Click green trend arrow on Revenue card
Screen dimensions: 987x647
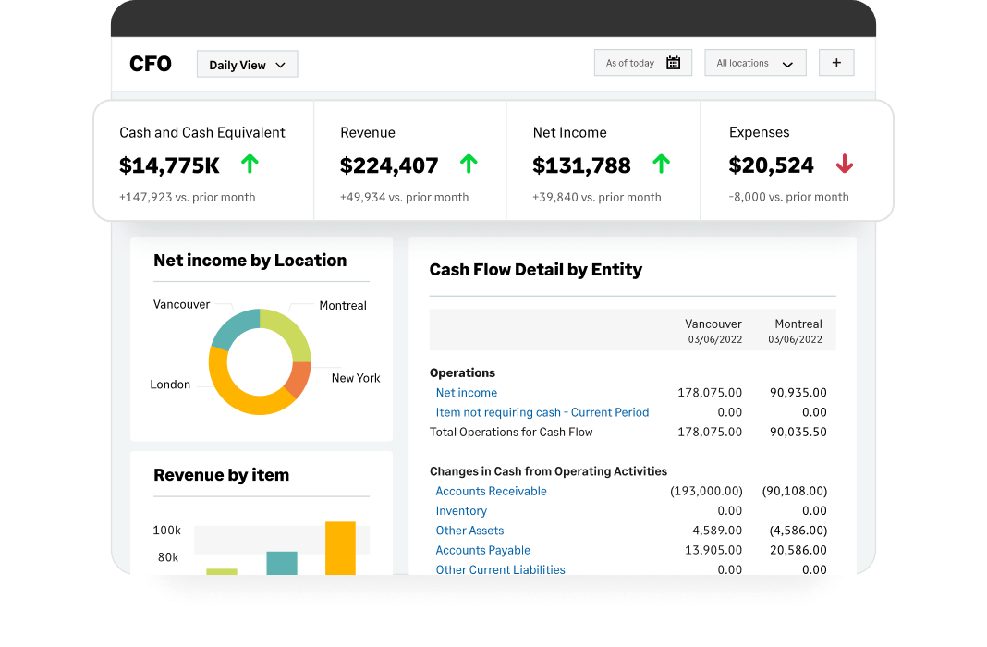469,163
